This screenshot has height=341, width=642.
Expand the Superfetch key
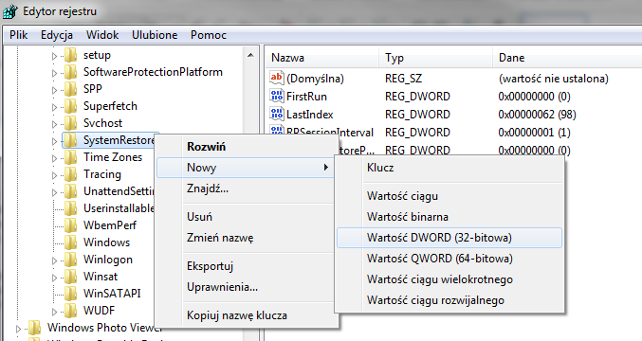[x=54, y=107]
